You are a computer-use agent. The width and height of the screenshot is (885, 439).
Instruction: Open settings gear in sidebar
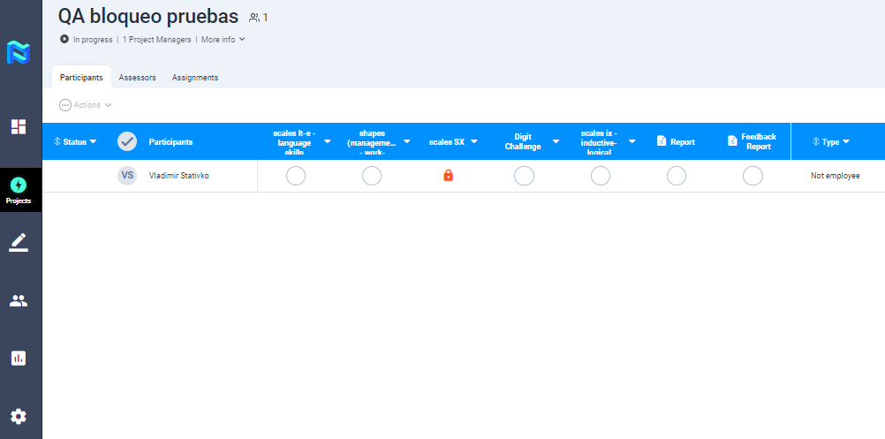19,417
